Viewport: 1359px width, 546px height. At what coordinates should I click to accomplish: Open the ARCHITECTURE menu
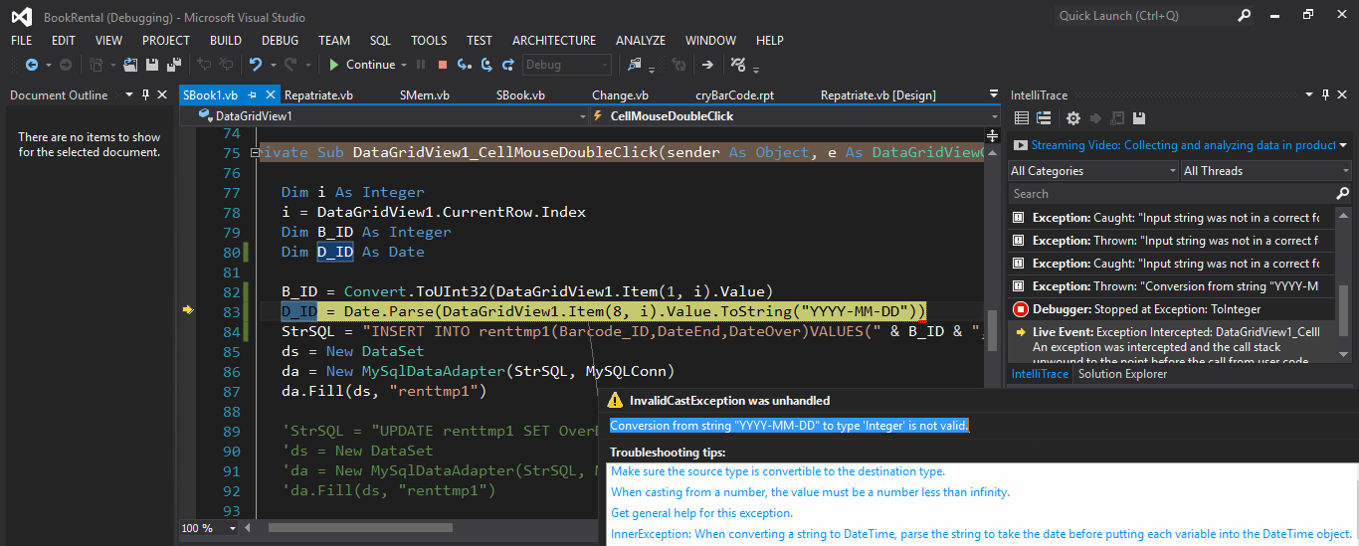click(554, 41)
